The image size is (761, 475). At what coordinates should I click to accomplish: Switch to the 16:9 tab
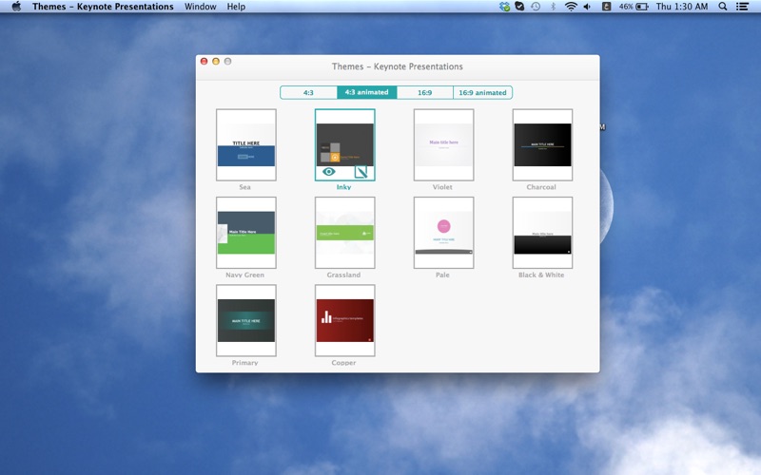pyautogui.click(x=424, y=92)
